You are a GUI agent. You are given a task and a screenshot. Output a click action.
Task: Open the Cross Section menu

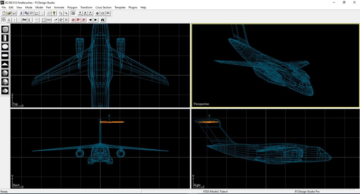[103, 7]
